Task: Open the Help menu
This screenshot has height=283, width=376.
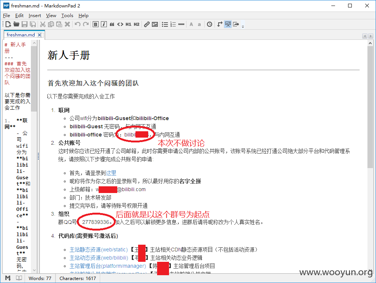Action: coord(83,16)
